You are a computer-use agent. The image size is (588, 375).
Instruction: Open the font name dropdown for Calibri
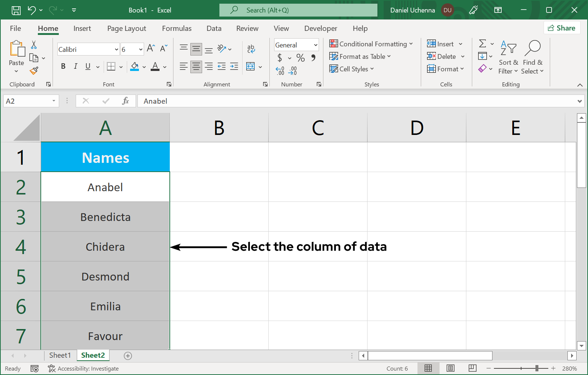[x=116, y=49]
